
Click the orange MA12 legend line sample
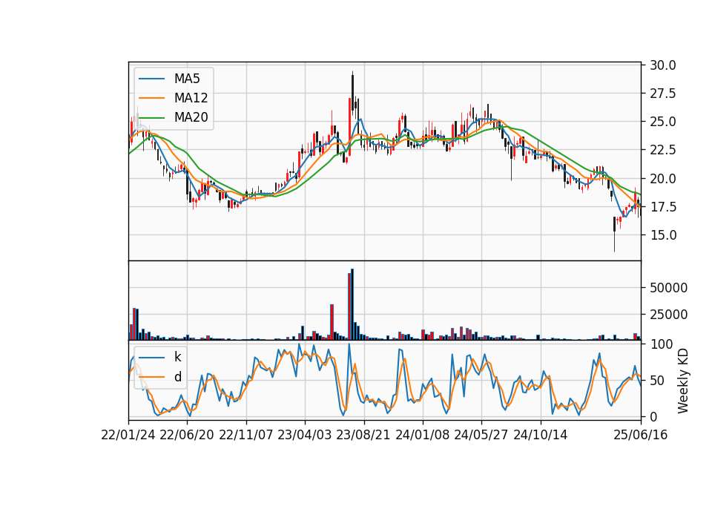coord(151,98)
